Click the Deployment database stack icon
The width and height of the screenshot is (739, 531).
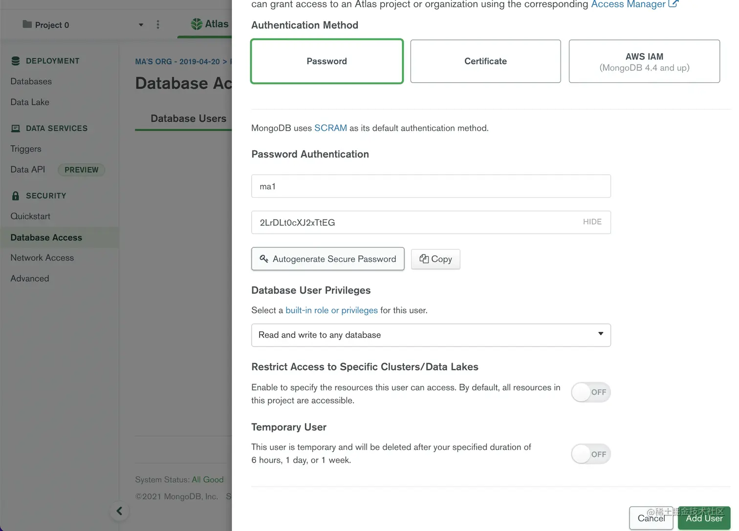click(16, 61)
